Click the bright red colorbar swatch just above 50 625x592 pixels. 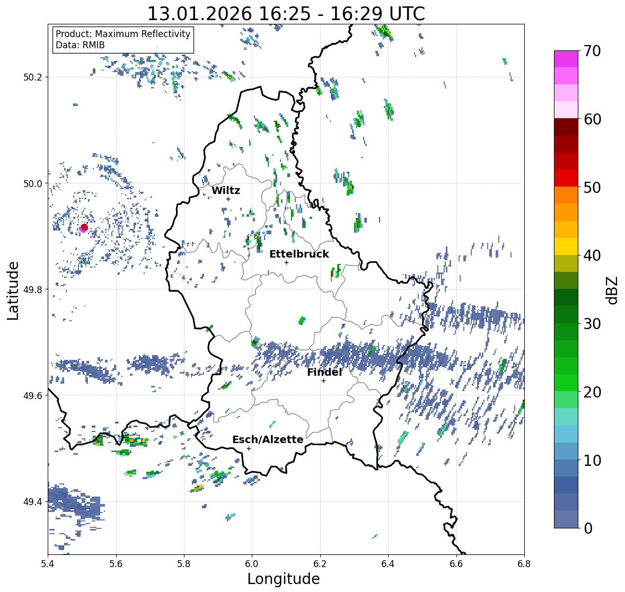click(x=566, y=179)
